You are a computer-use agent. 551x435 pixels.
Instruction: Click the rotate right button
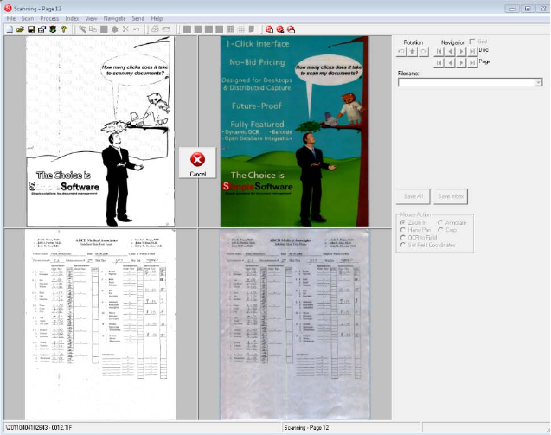[x=424, y=51]
